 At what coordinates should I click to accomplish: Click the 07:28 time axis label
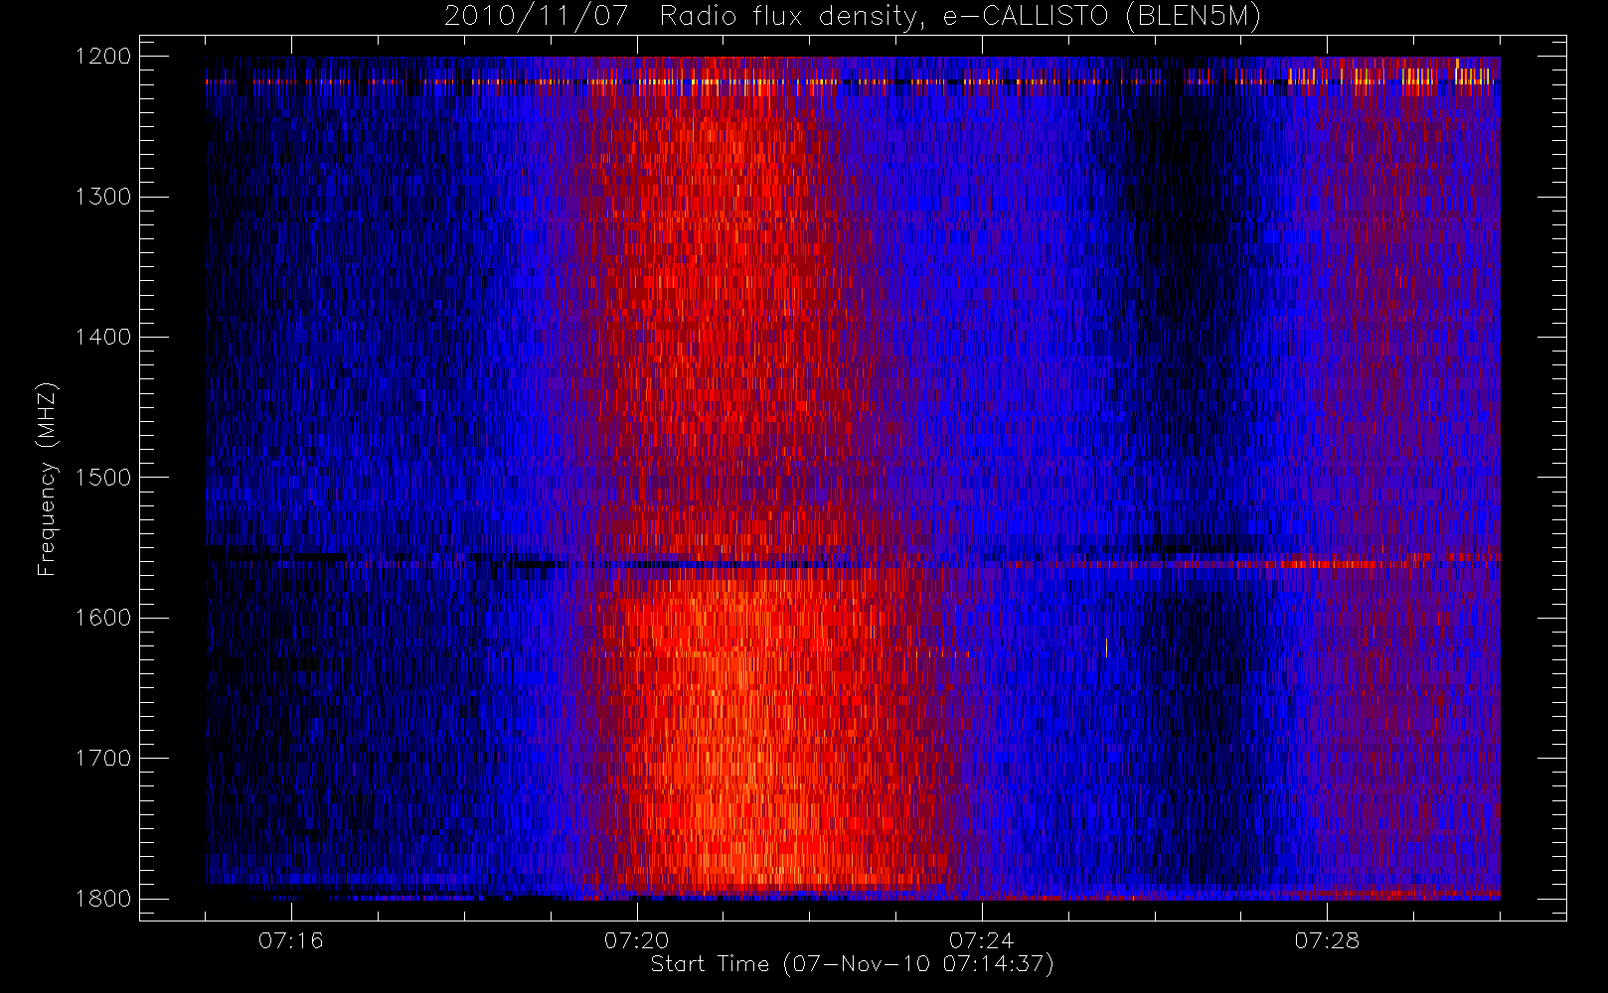[x=1327, y=940]
